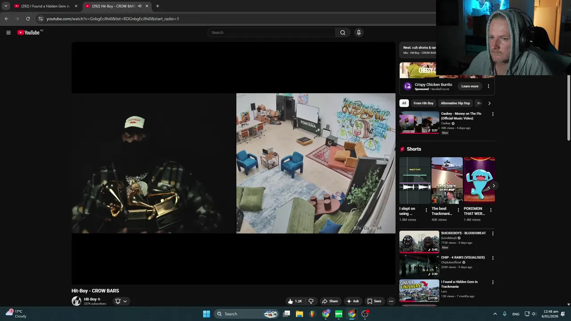Close the 'I Found a Hidden Gem' tab
This screenshot has height=321, width=571.
(x=76, y=6)
